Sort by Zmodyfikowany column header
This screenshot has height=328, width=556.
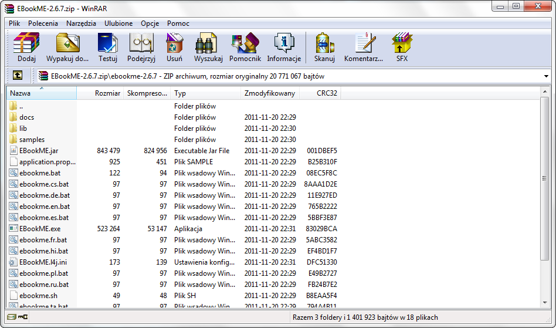270,93
